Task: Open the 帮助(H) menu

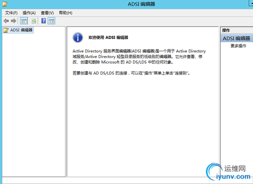Action: point(65,13)
